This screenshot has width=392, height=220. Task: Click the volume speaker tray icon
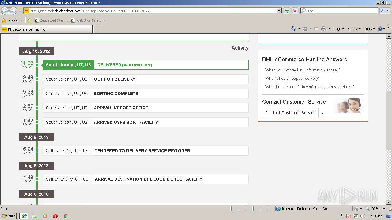point(363,216)
